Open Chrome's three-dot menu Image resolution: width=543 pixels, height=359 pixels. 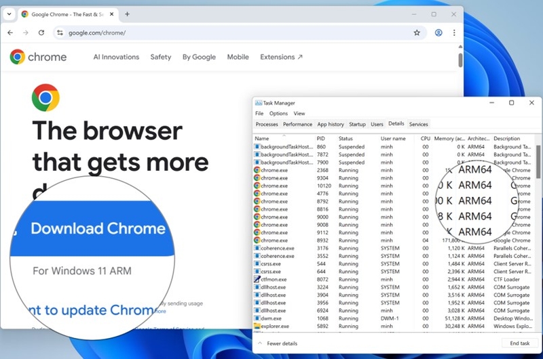click(x=454, y=33)
